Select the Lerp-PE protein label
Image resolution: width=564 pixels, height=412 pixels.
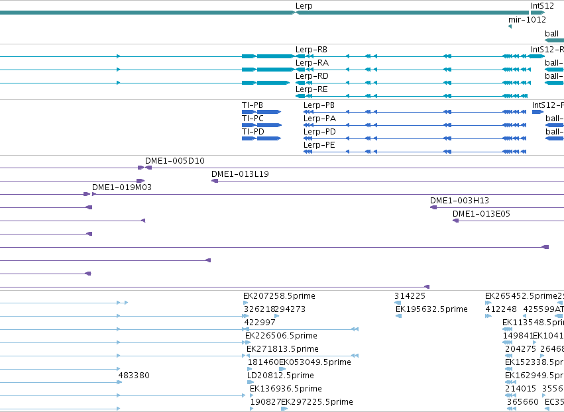[319, 145]
